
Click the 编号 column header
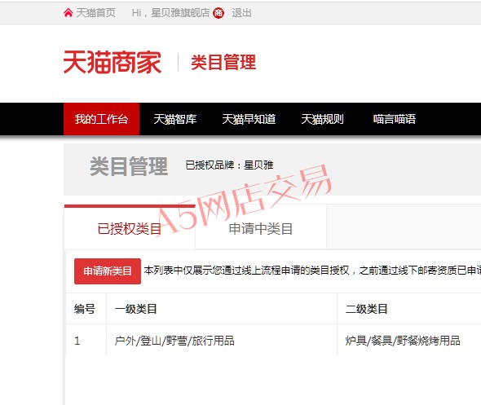point(85,309)
